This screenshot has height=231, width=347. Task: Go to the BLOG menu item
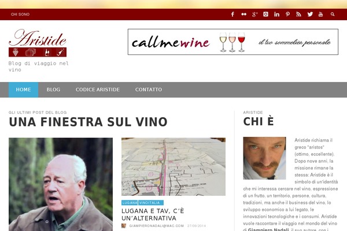tap(53, 90)
